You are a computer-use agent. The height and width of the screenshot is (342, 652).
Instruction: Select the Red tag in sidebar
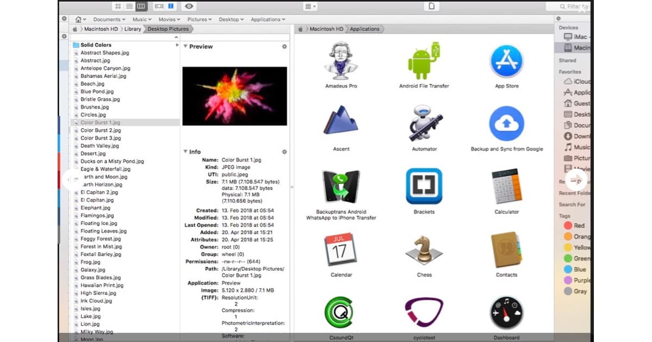point(579,225)
